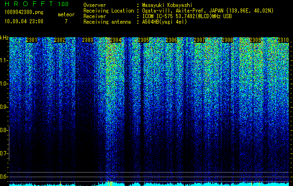
Task: Click the 0.8 kHz axis label
Action: (4, 130)
